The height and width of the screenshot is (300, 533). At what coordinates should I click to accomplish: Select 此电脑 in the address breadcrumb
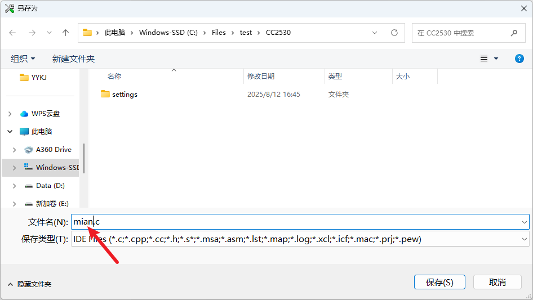tap(115, 33)
